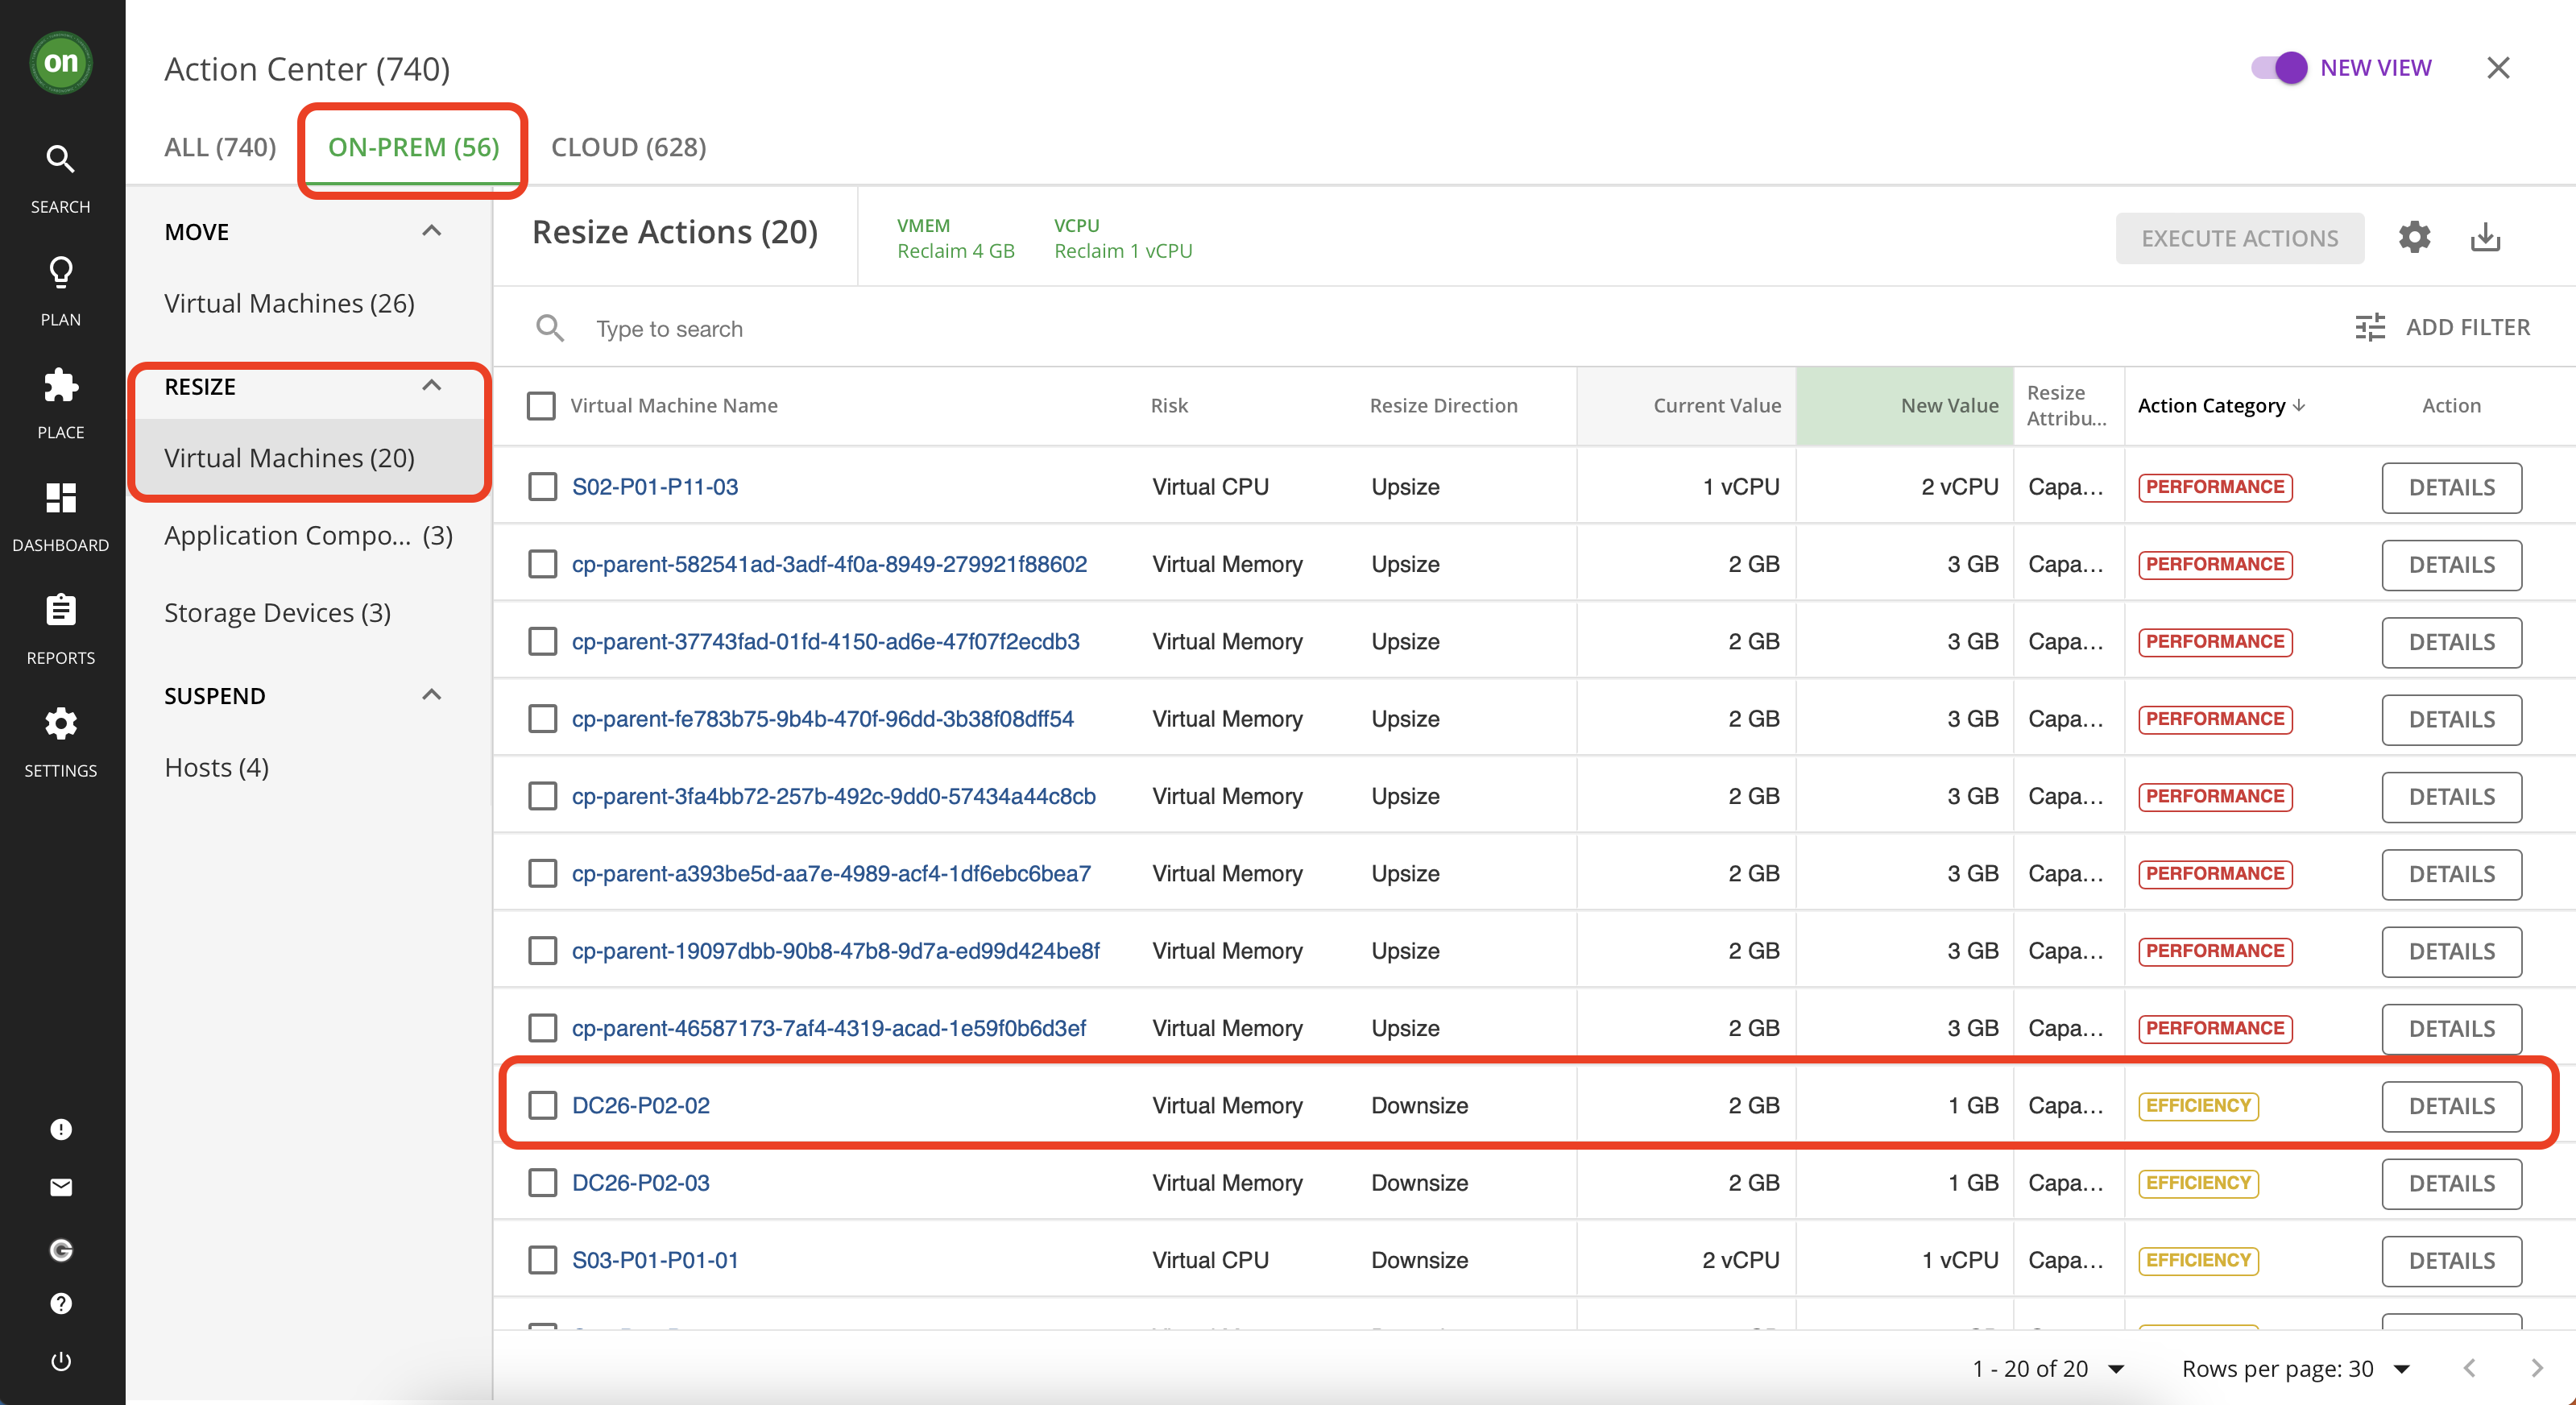The width and height of the screenshot is (2576, 1405).
Task: Collapse the MOVE section
Action: 431,231
